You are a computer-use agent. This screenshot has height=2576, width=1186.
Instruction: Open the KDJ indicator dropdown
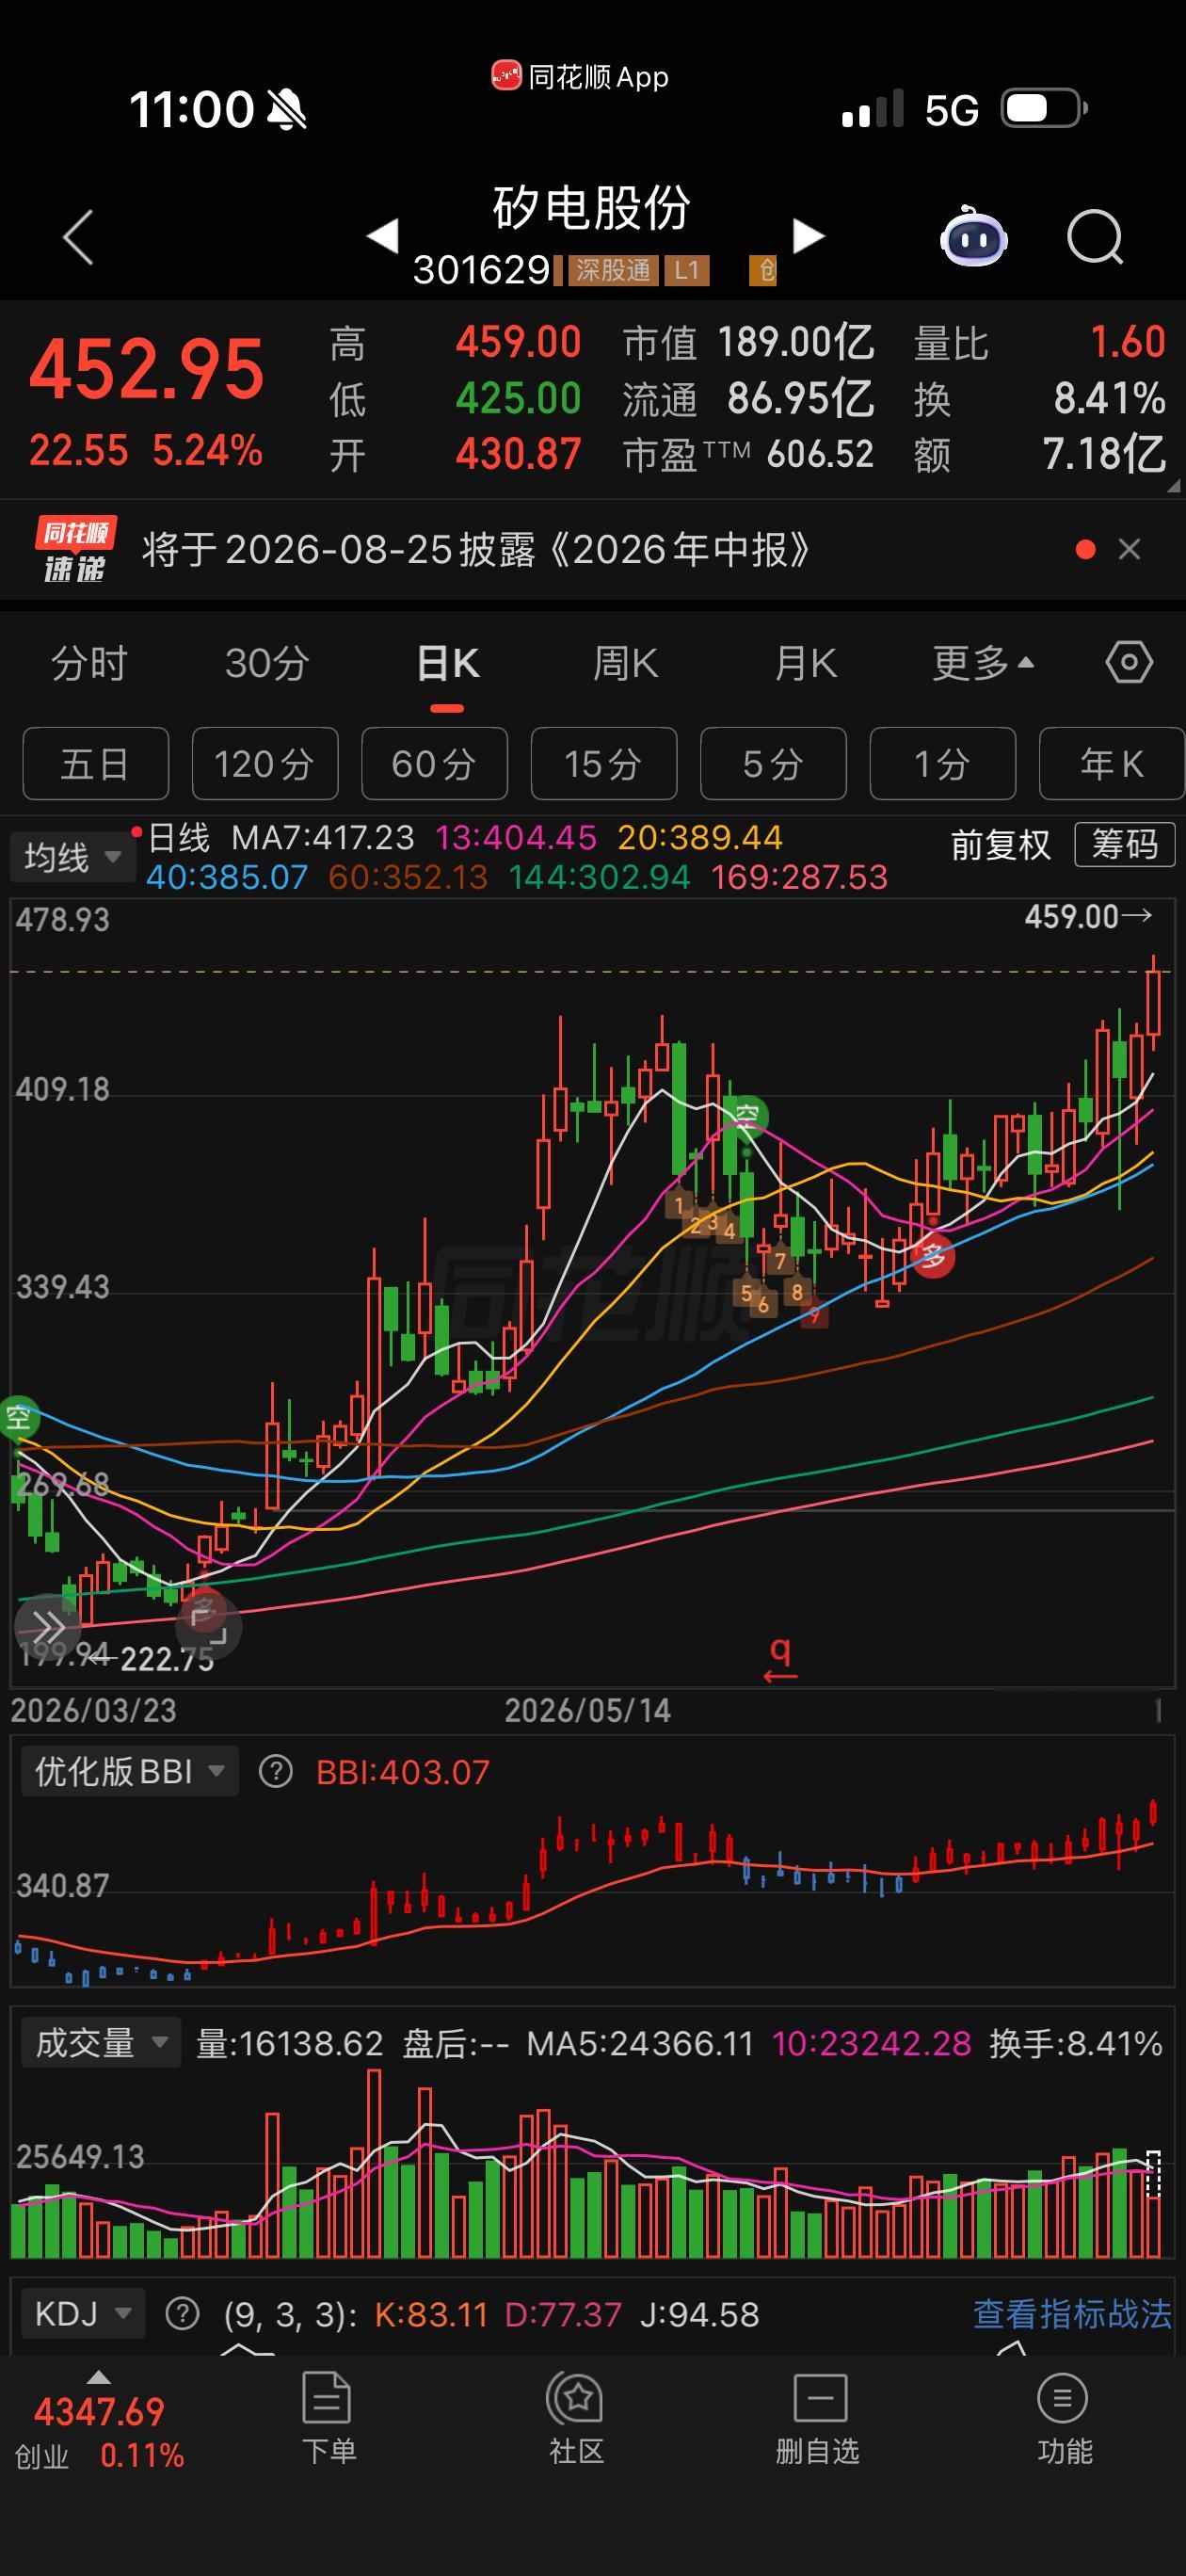coord(83,2313)
